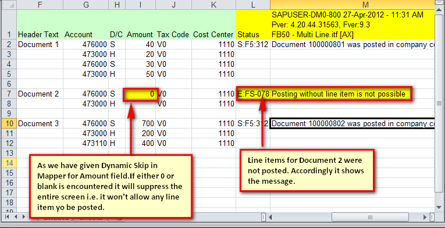Click the horizontal scrollbar thumb
Image resolution: width=445 pixels, height=228 pixels.
369,218
